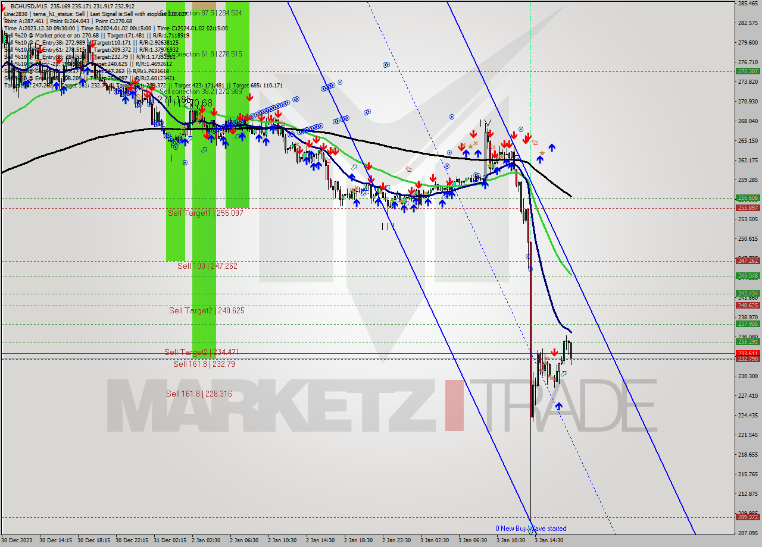Image resolution: width=762 pixels, height=547 pixels.
Task: Click the '3 Jan 14:30' time axis label
Action: (x=549, y=541)
